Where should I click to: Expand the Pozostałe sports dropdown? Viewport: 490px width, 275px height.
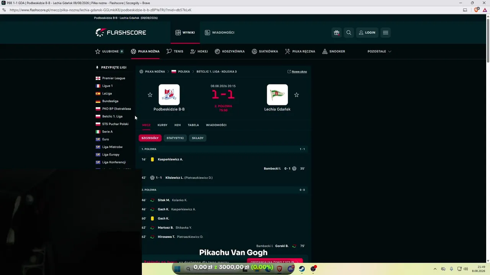pyautogui.click(x=379, y=51)
